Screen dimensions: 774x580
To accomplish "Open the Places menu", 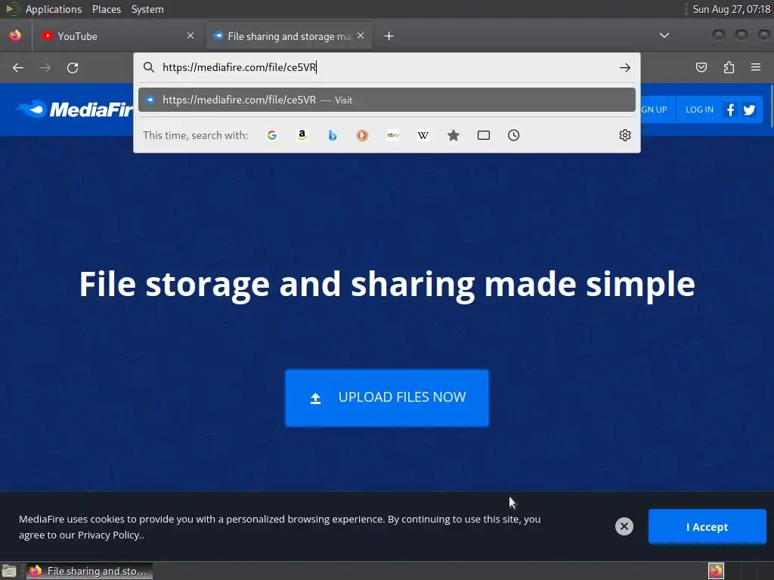I will 107,9.
